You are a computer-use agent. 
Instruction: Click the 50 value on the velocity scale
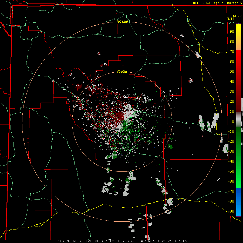click(232, 72)
